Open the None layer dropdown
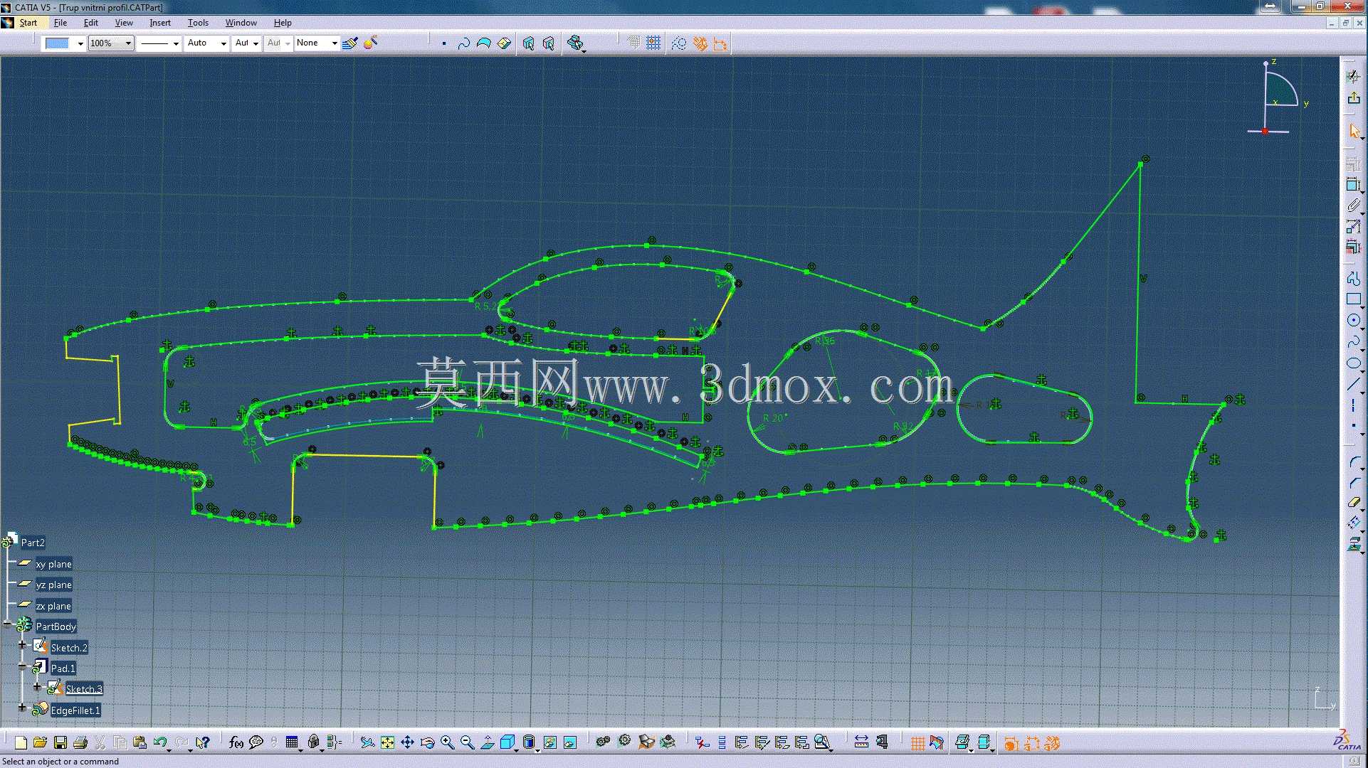Screen dimensions: 1368x768 point(335,43)
